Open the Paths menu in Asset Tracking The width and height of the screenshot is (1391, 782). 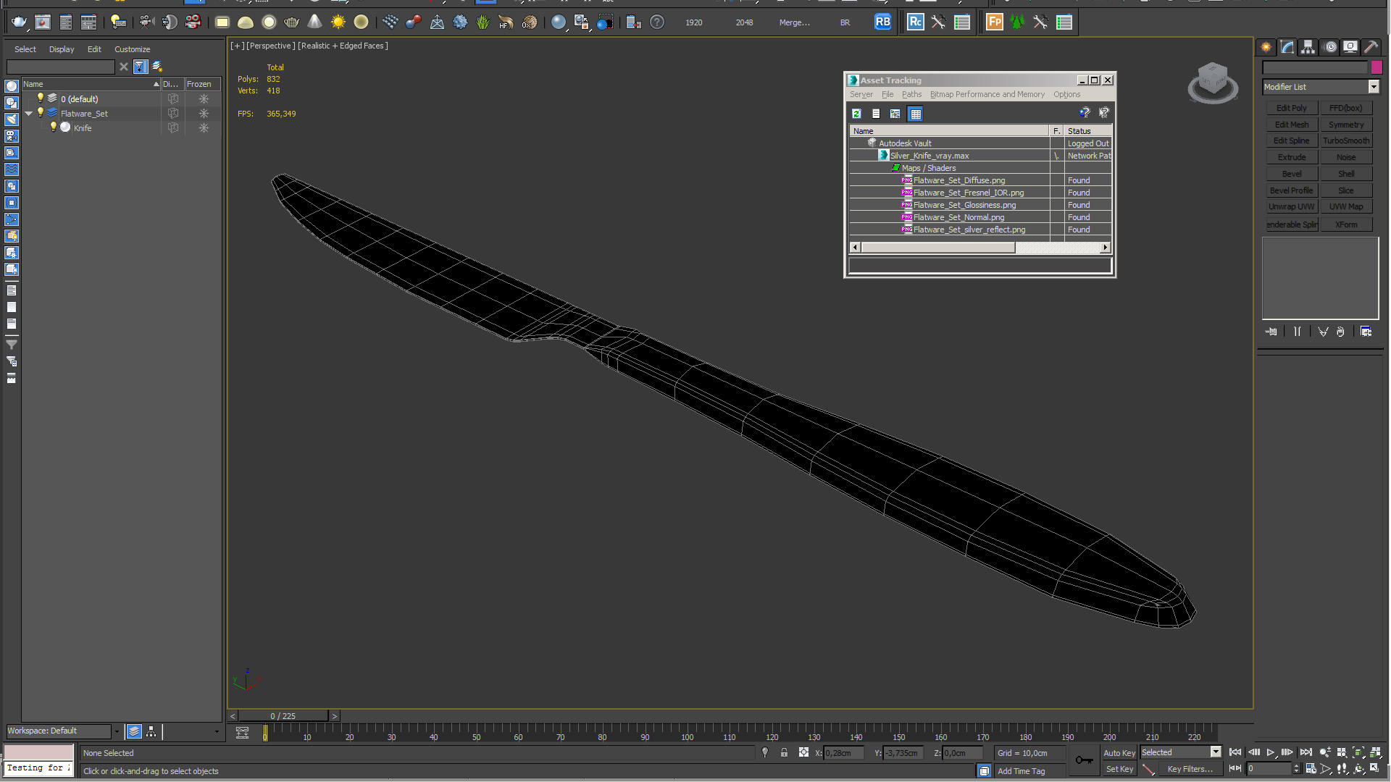tap(911, 95)
